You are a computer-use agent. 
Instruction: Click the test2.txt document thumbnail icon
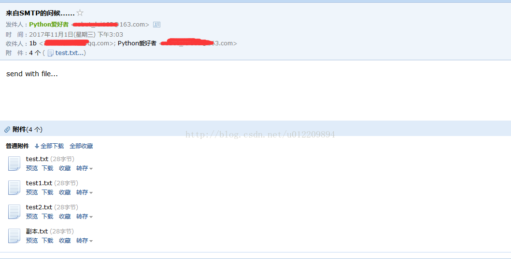click(14, 212)
